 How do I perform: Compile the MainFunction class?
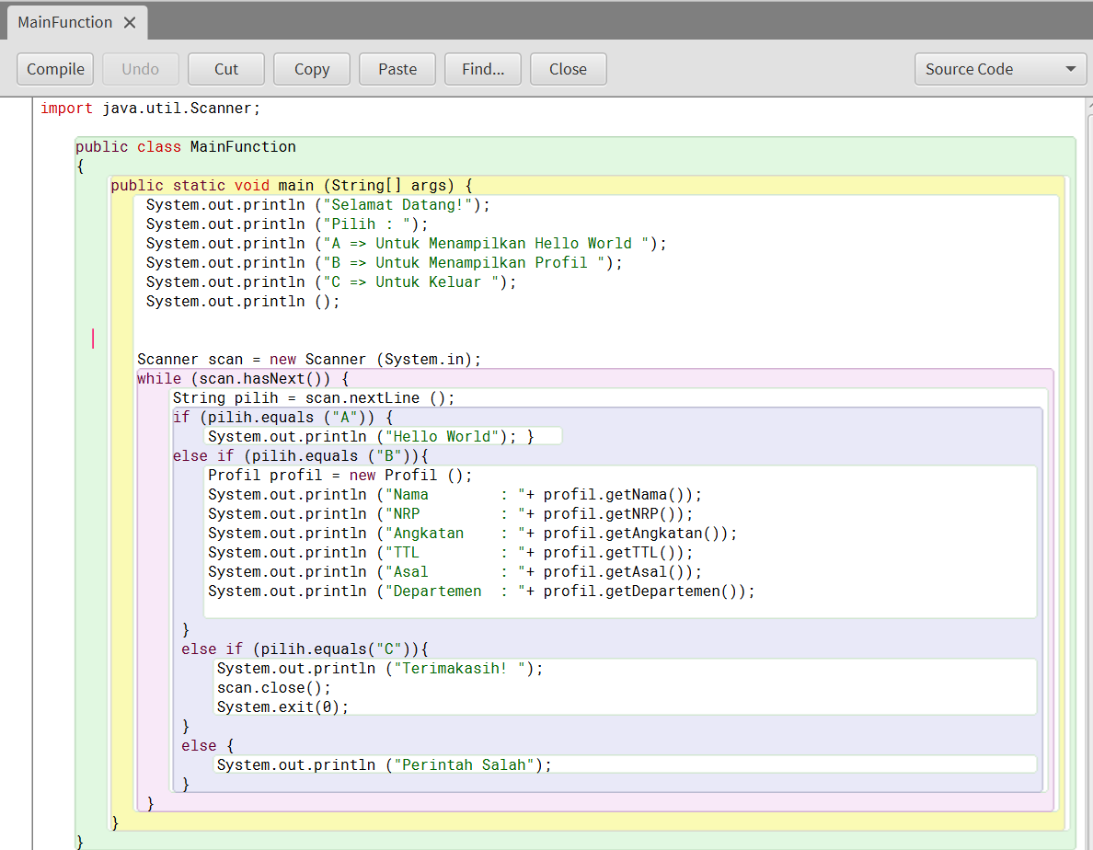coord(54,68)
